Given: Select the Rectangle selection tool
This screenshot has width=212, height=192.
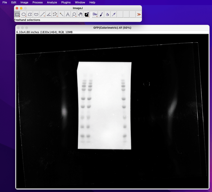Looking at the screenshot, I should point(17,14).
